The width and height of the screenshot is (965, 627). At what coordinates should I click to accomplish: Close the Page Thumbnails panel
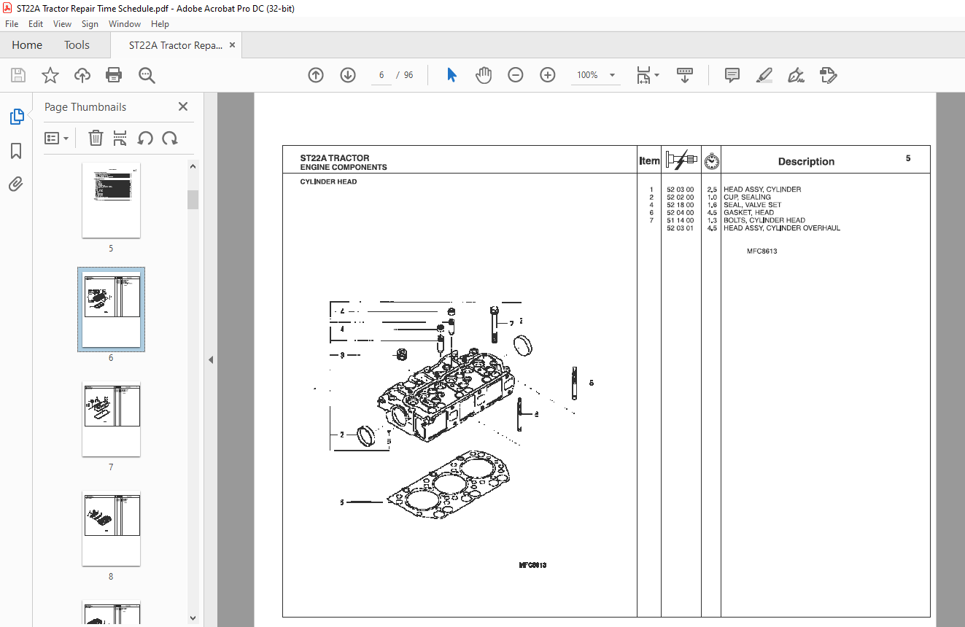pos(183,106)
